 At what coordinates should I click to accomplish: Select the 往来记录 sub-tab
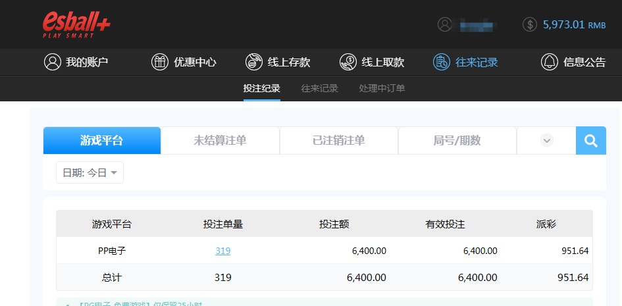(319, 88)
